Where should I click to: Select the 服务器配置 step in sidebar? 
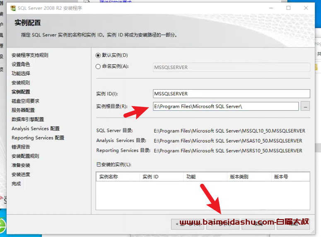(x=23, y=110)
